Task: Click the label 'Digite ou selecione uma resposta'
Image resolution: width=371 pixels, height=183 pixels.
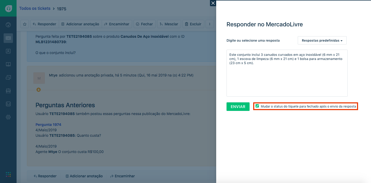Action: click(253, 41)
